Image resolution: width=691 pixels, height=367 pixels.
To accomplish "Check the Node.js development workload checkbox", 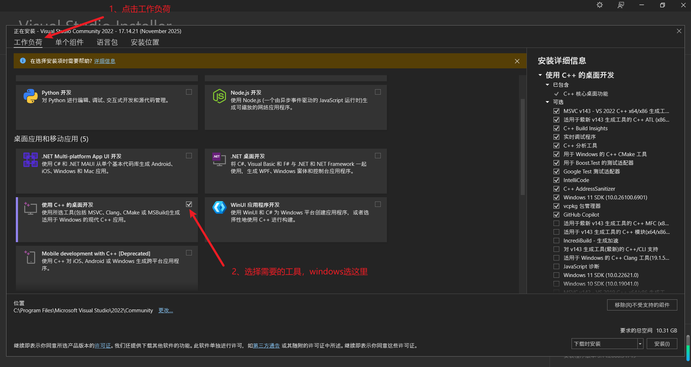I will pyautogui.click(x=378, y=92).
